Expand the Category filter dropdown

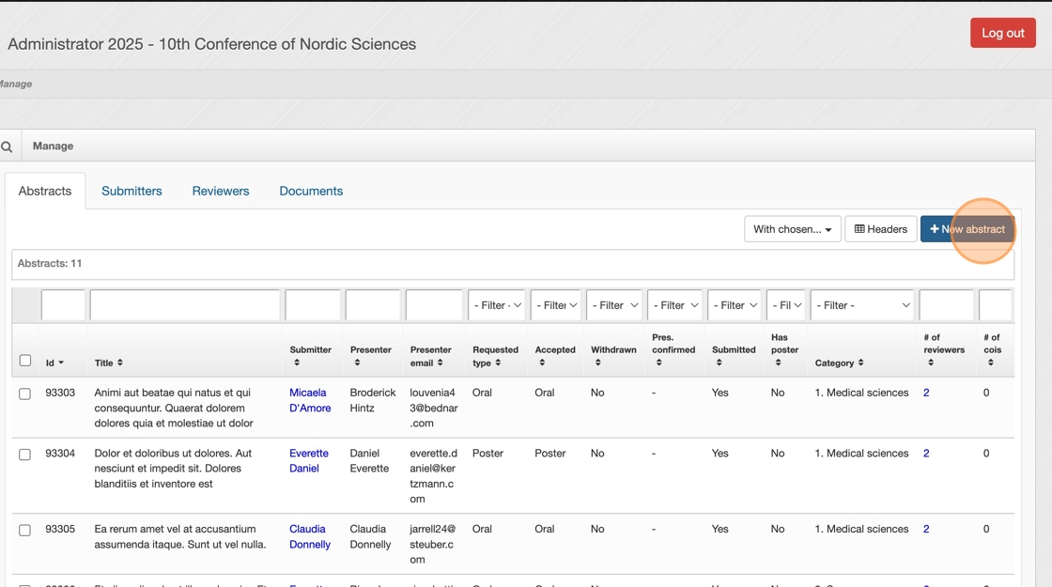(x=862, y=305)
